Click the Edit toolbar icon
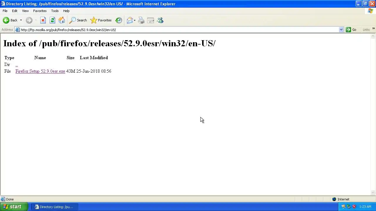Image resolution: width=376 pixels, height=211 pixels. pyautogui.click(x=151, y=20)
